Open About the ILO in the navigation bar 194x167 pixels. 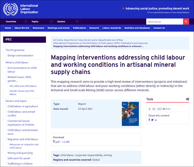pos(22,28)
